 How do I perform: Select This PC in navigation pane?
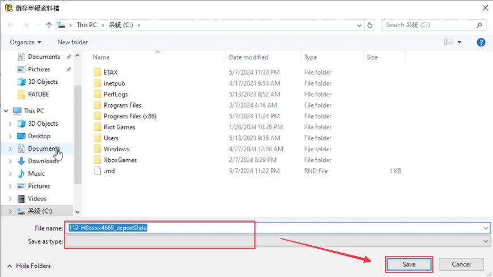34,111
